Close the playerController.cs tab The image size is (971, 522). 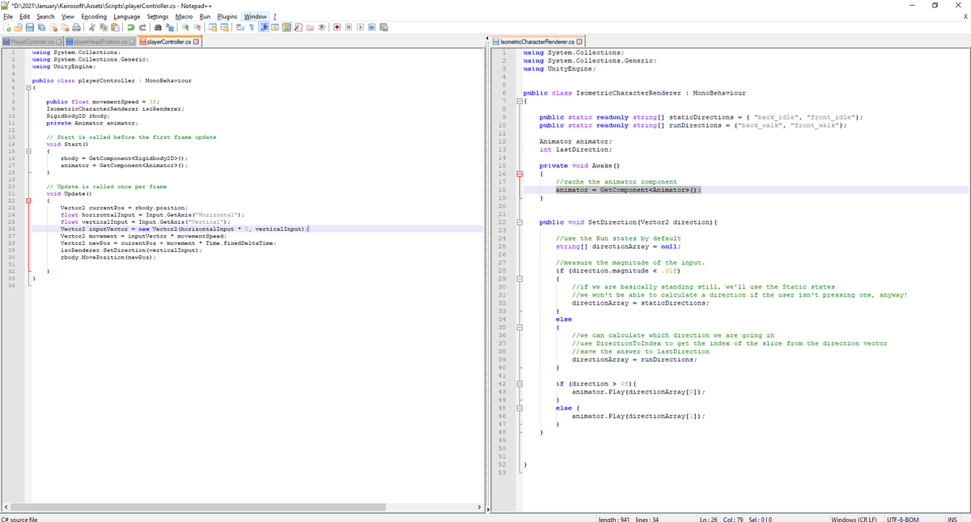(x=195, y=40)
